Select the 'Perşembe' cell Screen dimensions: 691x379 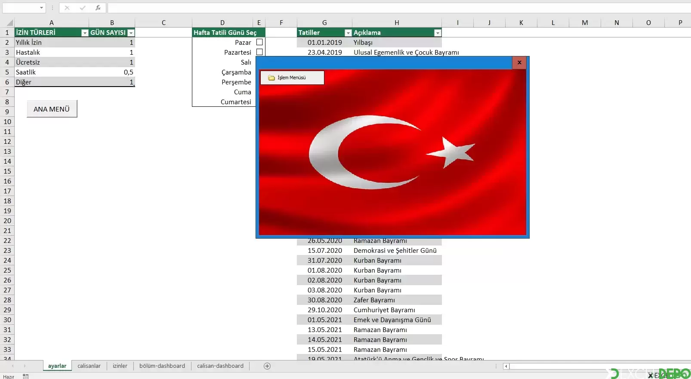click(x=222, y=82)
